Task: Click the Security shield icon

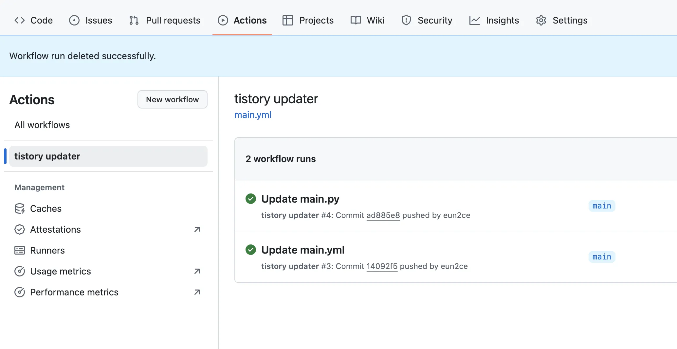Action: [406, 20]
